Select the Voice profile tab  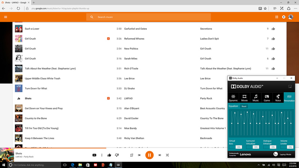point(278,98)
